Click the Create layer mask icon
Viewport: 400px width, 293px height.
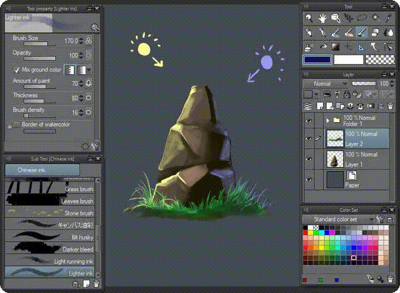[370, 106]
